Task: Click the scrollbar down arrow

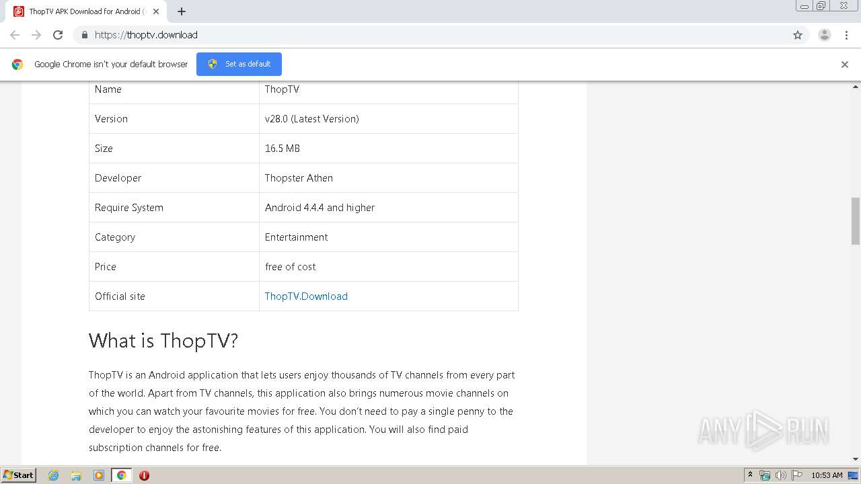Action: click(856, 459)
